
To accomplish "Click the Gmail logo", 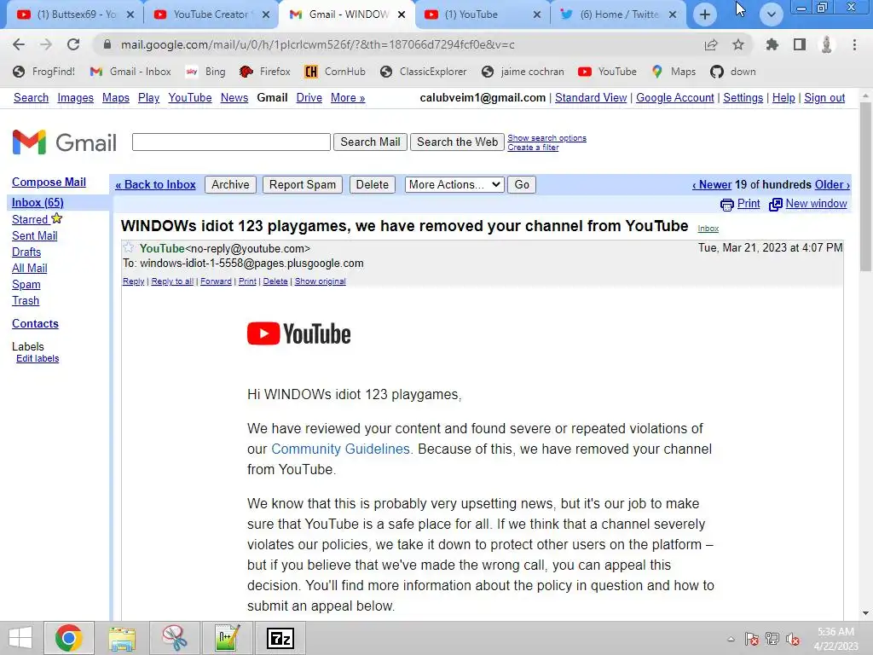I will click(x=65, y=142).
